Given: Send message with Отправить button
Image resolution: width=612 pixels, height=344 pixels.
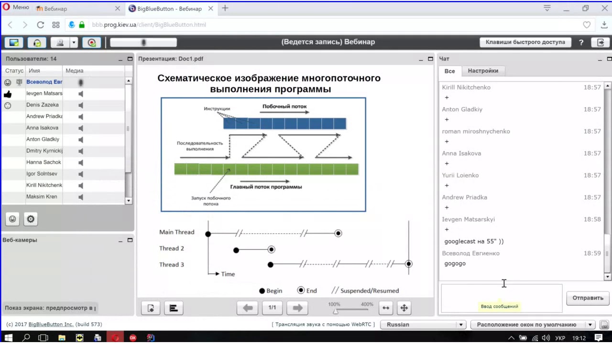Looking at the screenshot, I should [588, 298].
